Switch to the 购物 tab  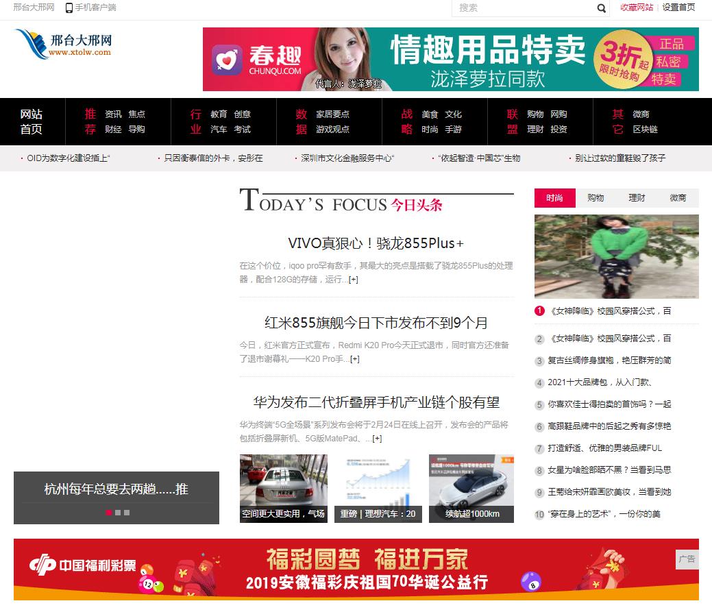point(596,198)
